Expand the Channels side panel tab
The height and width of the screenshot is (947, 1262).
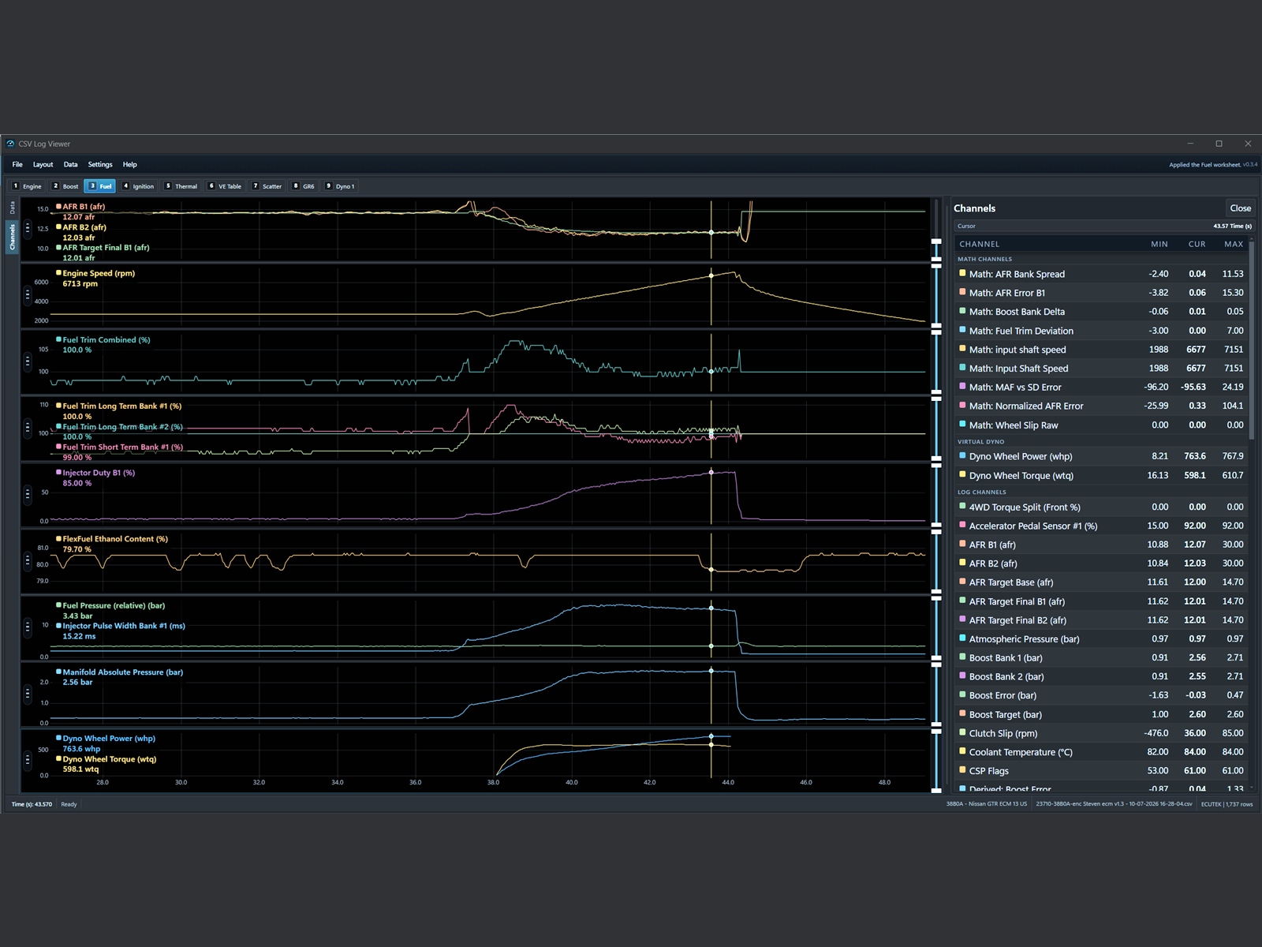click(x=13, y=237)
